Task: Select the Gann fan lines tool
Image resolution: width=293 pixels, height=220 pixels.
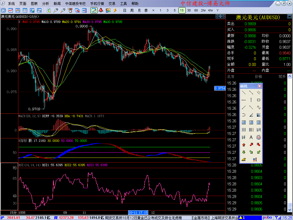Action: (x=259, y=115)
